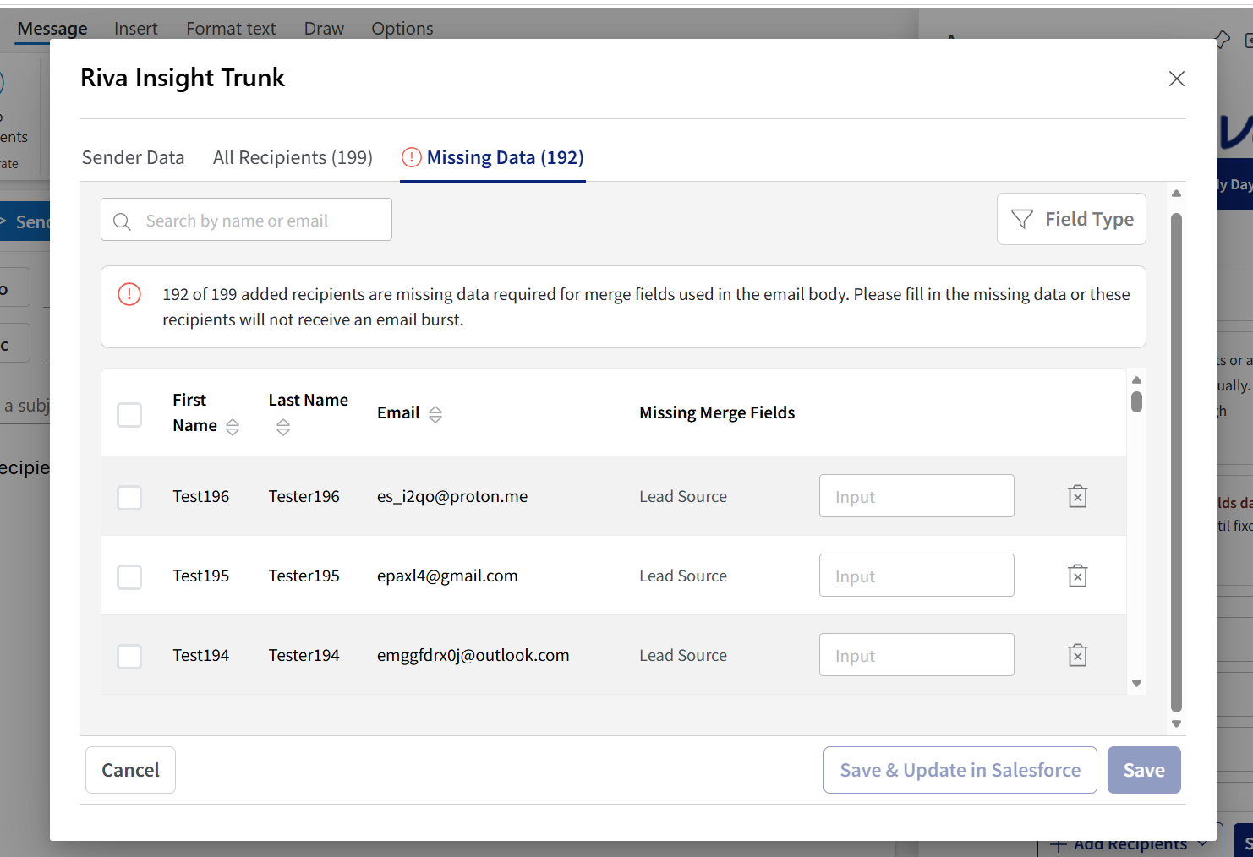1253x857 pixels.
Task: Select the Test195 row checkbox
Action: click(129, 576)
